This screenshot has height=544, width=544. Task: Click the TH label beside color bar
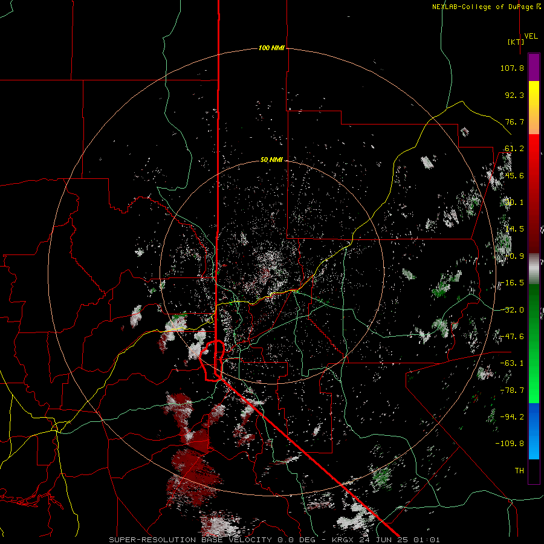click(519, 471)
